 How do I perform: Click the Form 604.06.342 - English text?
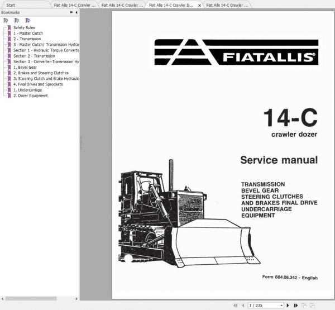(290, 277)
